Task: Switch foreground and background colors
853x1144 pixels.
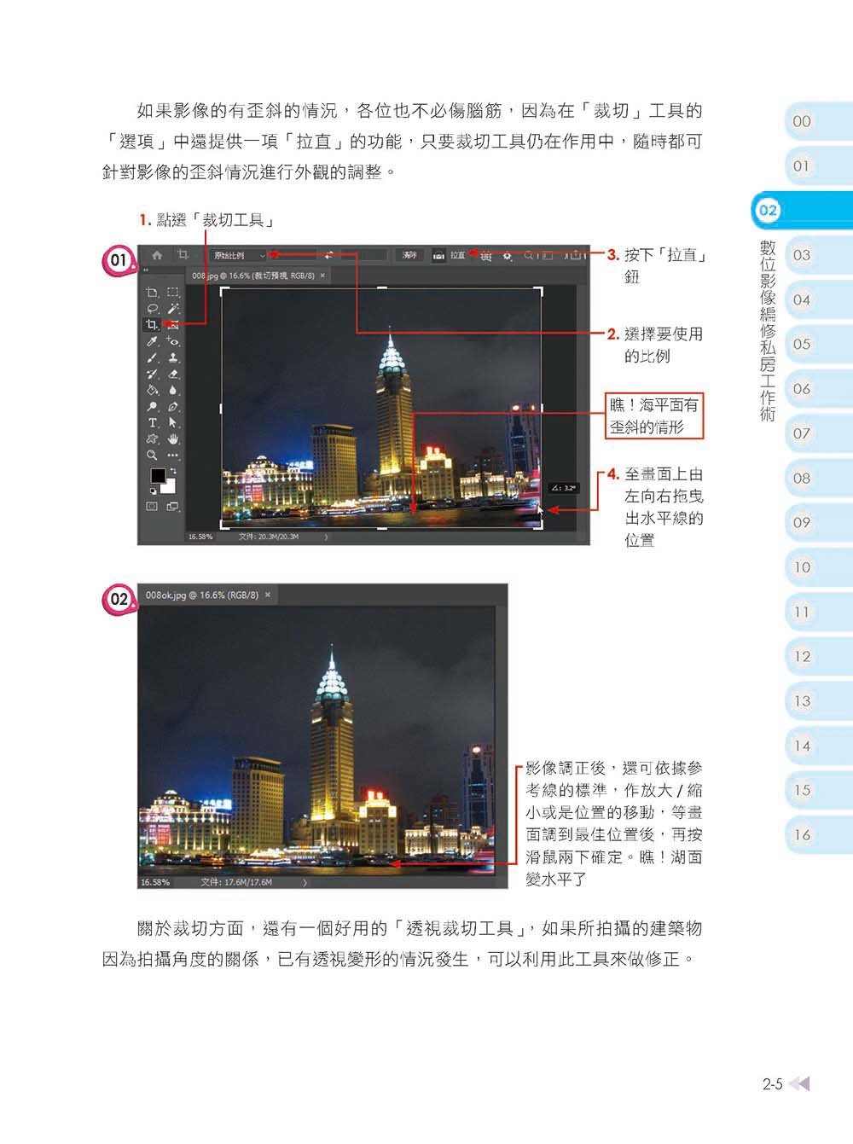Action: tap(173, 471)
